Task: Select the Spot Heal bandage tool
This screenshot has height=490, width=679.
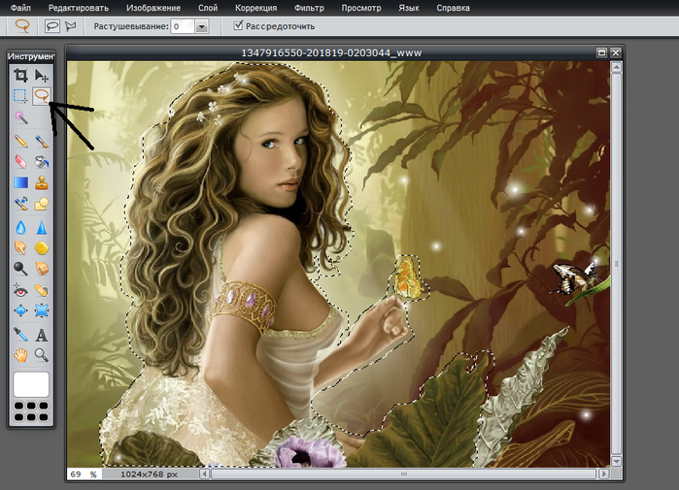Action: 42,290
